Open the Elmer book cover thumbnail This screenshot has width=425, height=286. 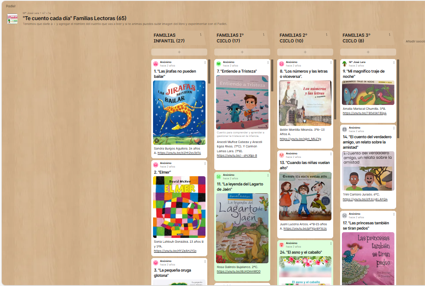(x=179, y=206)
